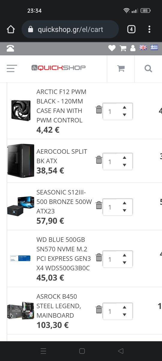Remove the WD Blue 500GB SSD item

(x=99, y=258)
